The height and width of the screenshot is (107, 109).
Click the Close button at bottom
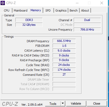(x=97, y=104)
